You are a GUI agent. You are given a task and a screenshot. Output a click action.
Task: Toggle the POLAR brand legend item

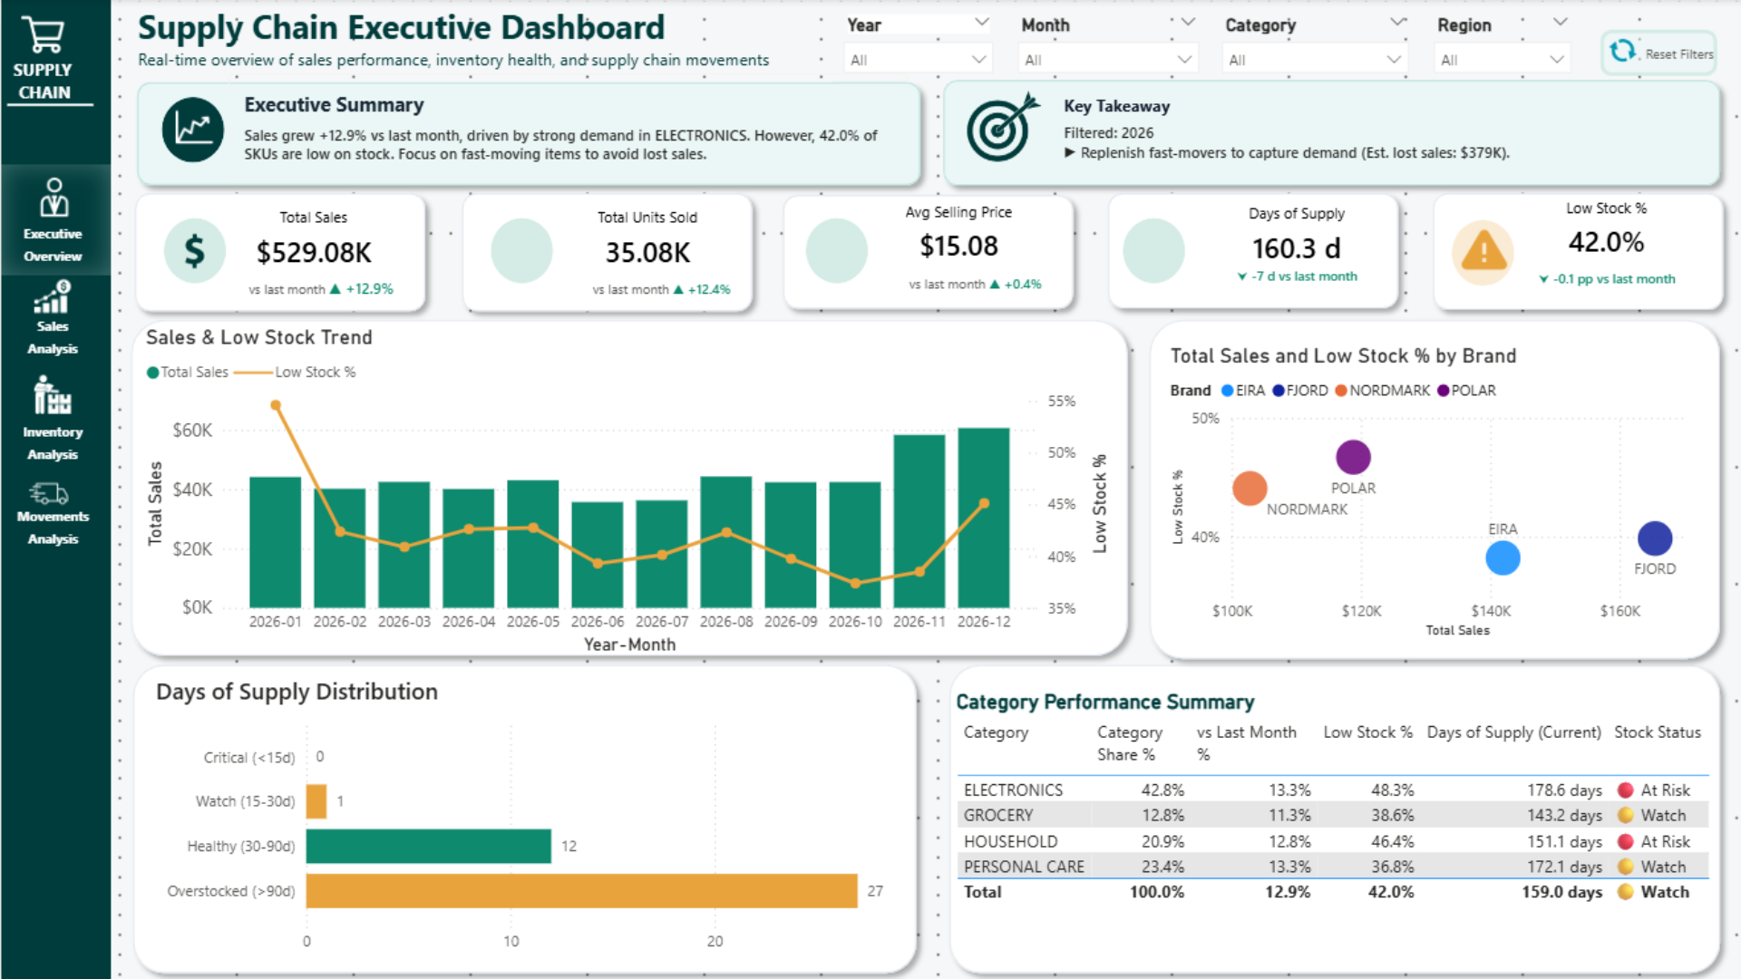click(x=1466, y=391)
